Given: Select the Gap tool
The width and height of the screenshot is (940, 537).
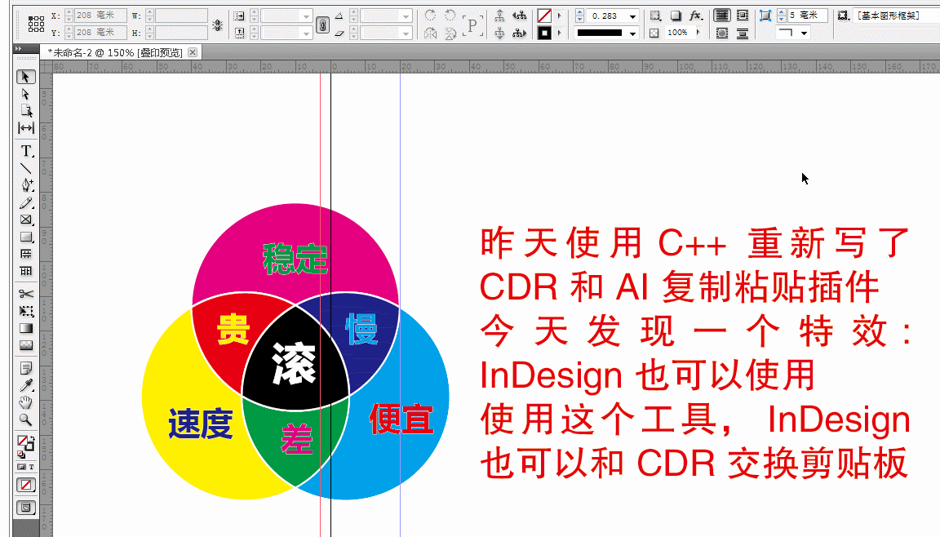Looking at the screenshot, I should point(25,127).
